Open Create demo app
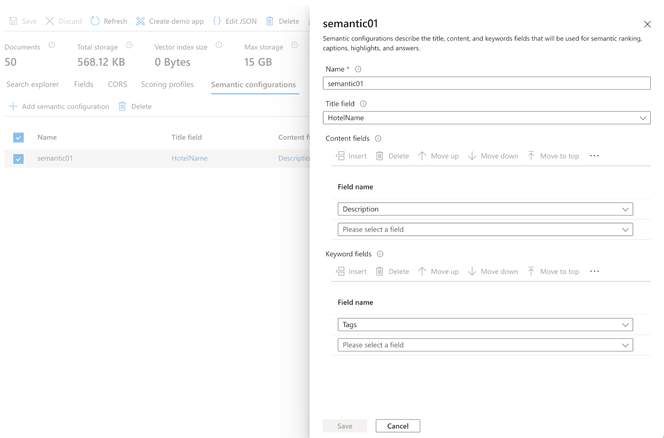The image size is (664, 438). click(x=170, y=21)
